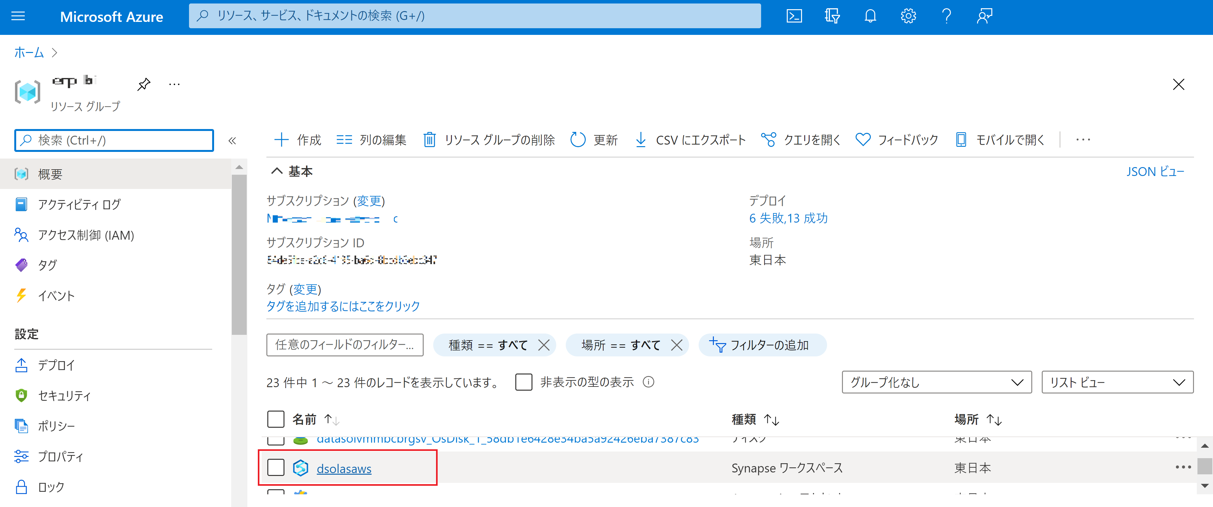Collapse the 基本 section

click(277, 171)
